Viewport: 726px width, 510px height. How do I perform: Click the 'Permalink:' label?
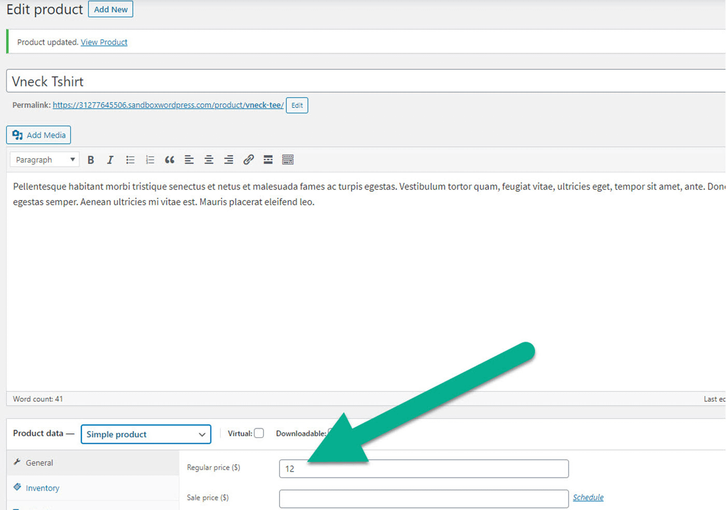(x=32, y=105)
